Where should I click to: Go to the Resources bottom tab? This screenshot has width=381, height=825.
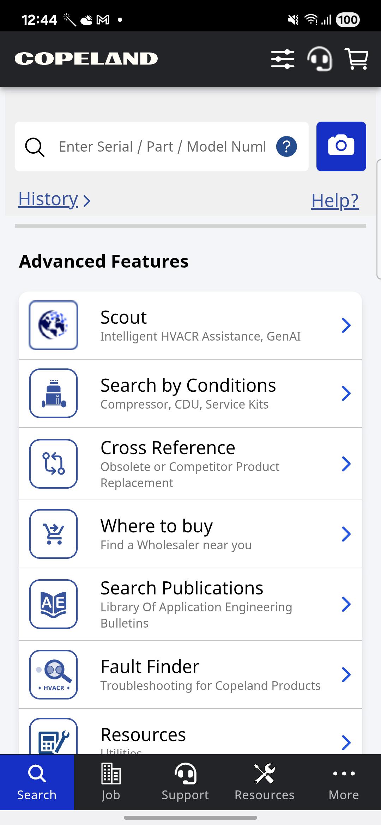[264, 782]
